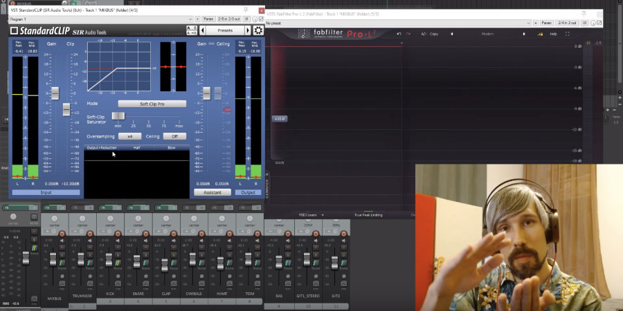Click the speaker icon on TRUMMOR track

point(90,241)
